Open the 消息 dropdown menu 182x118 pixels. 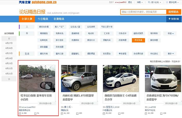tap(139, 2)
